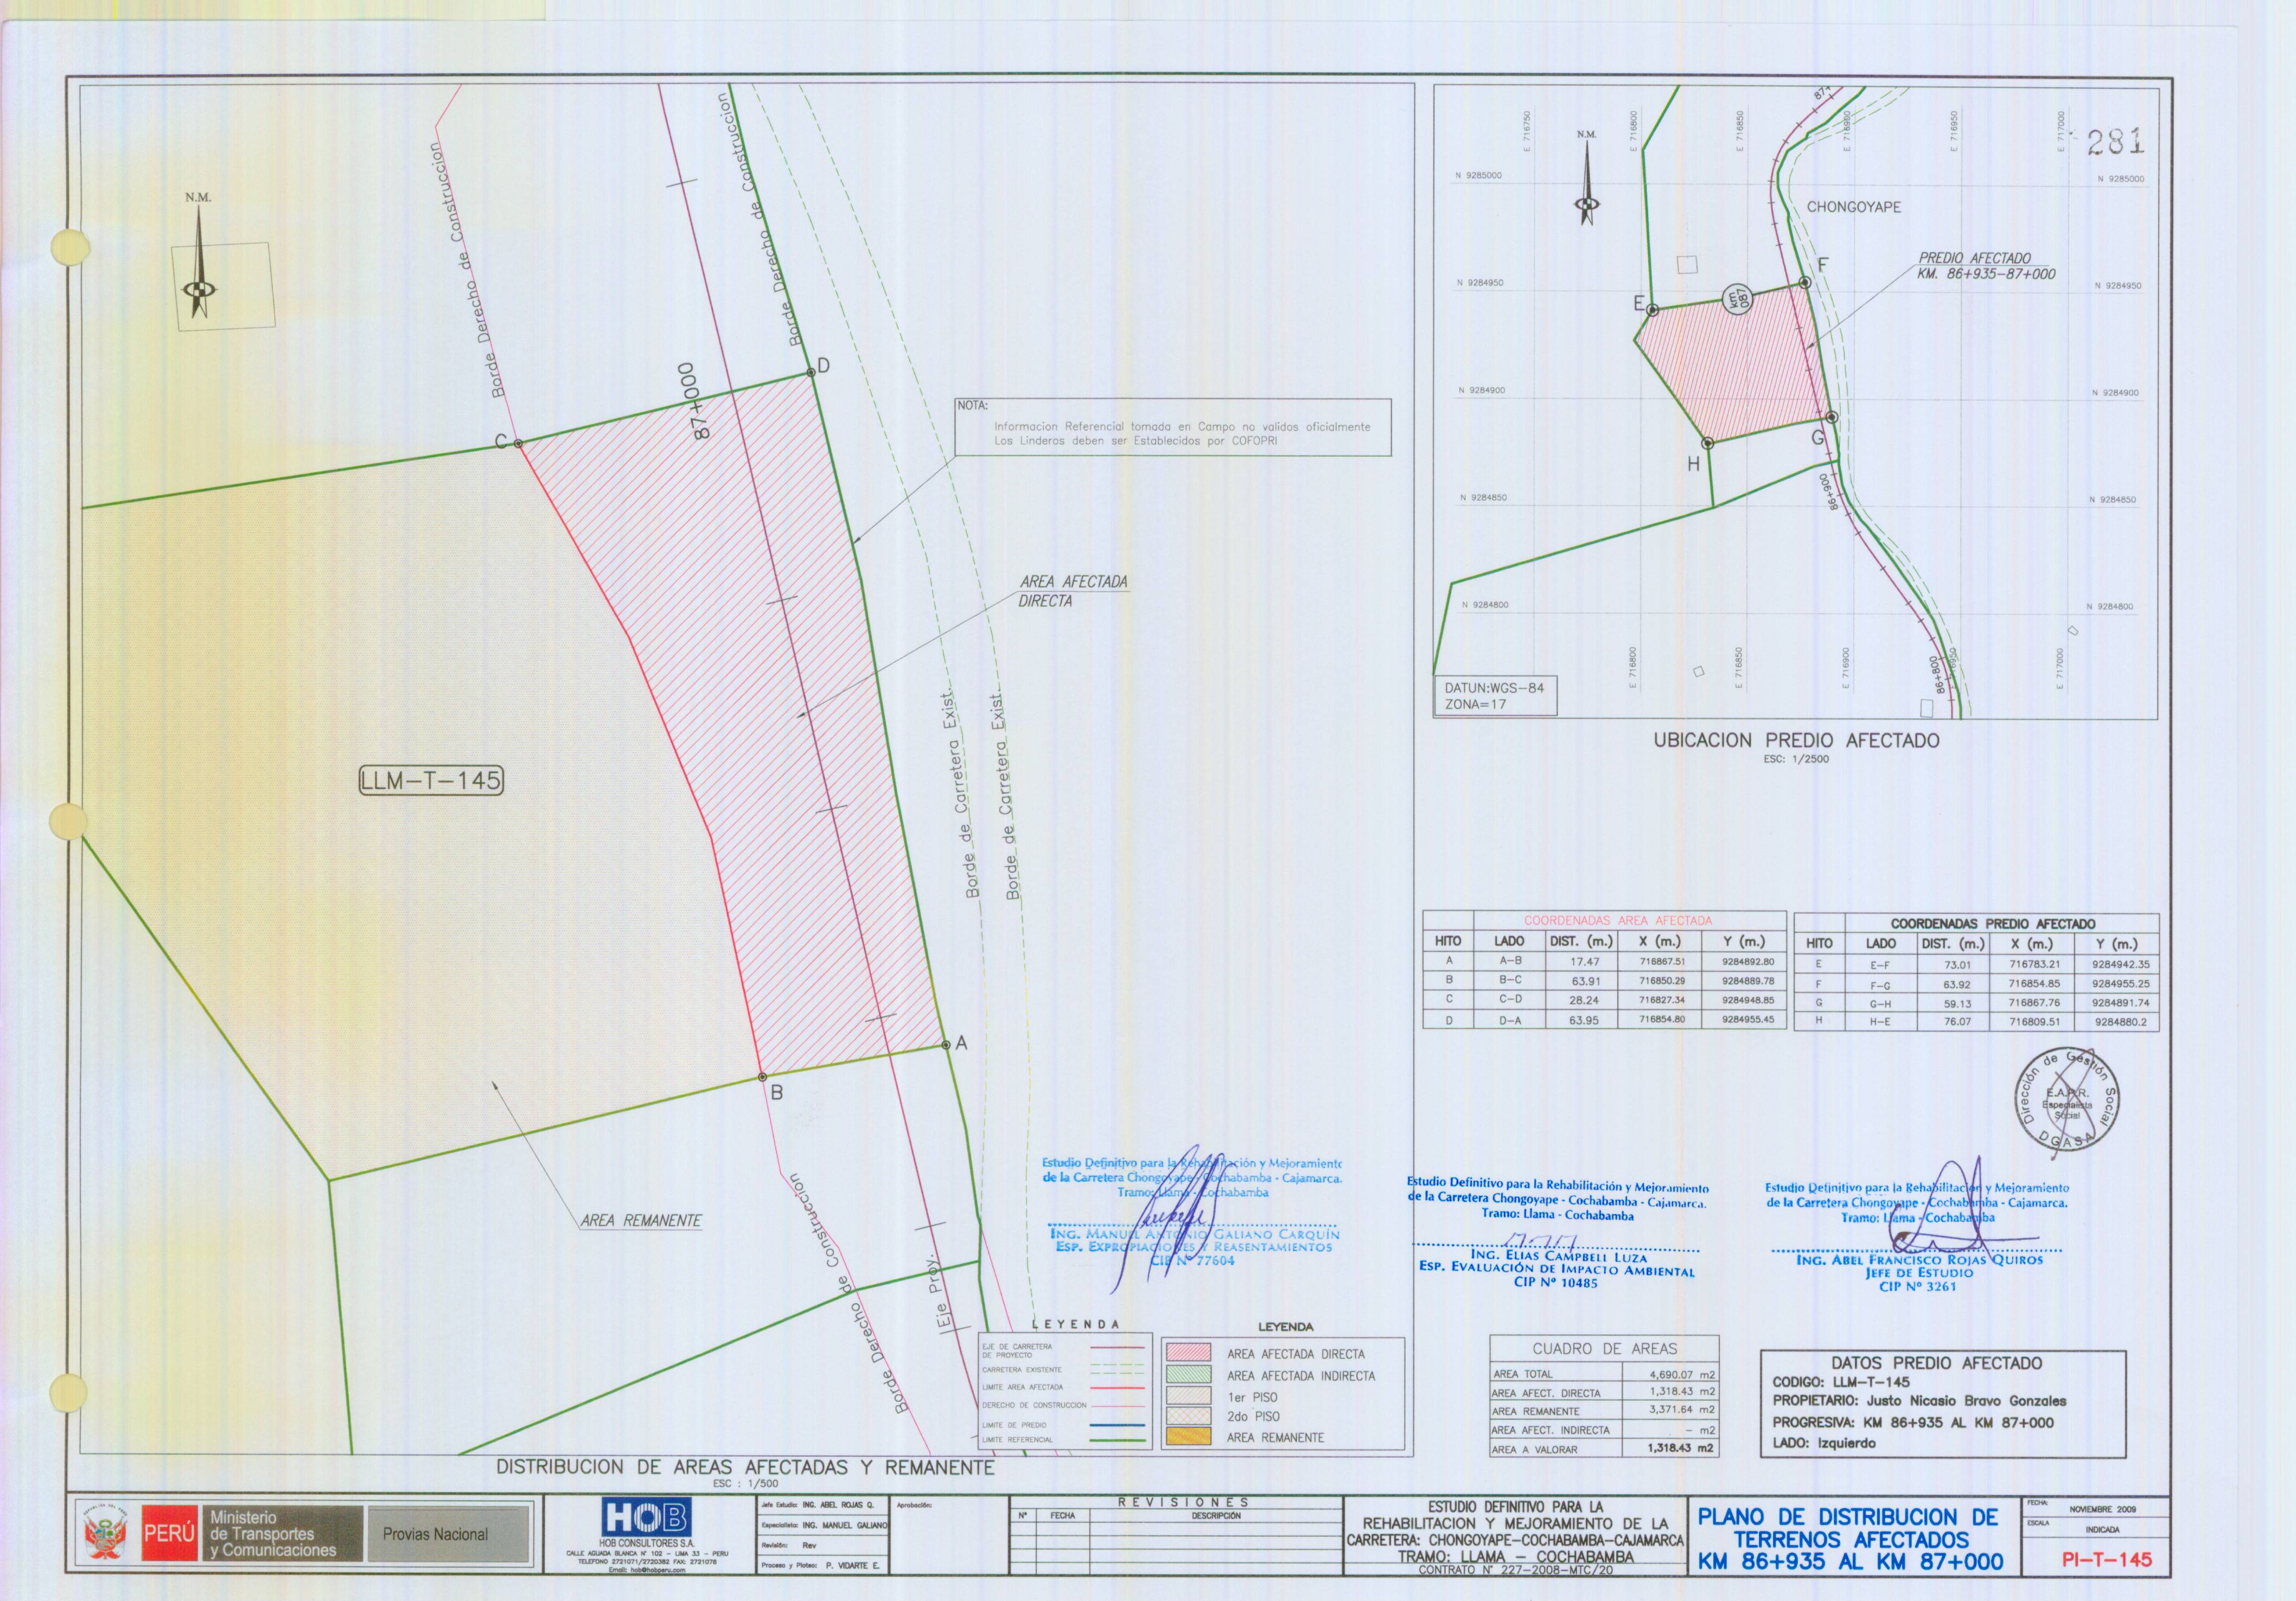Click the red PI-T-145 sheet code

click(2106, 1559)
